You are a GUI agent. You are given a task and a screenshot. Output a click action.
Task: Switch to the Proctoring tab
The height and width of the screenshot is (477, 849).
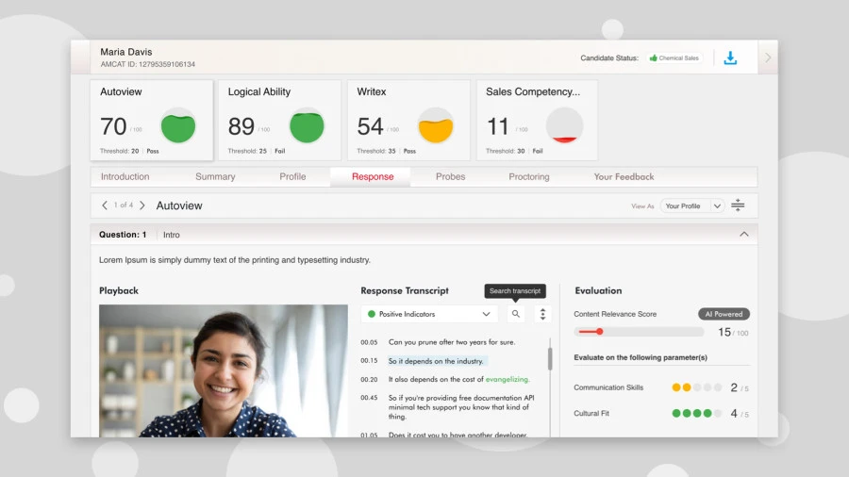click(x=528, y=177)
